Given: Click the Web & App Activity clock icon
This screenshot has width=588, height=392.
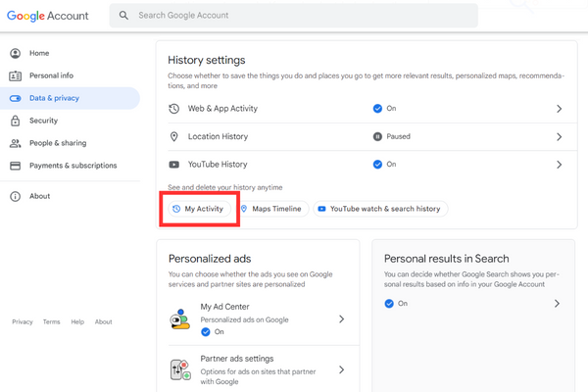Looking at the screenshot, I should click(x=174, y=109).
